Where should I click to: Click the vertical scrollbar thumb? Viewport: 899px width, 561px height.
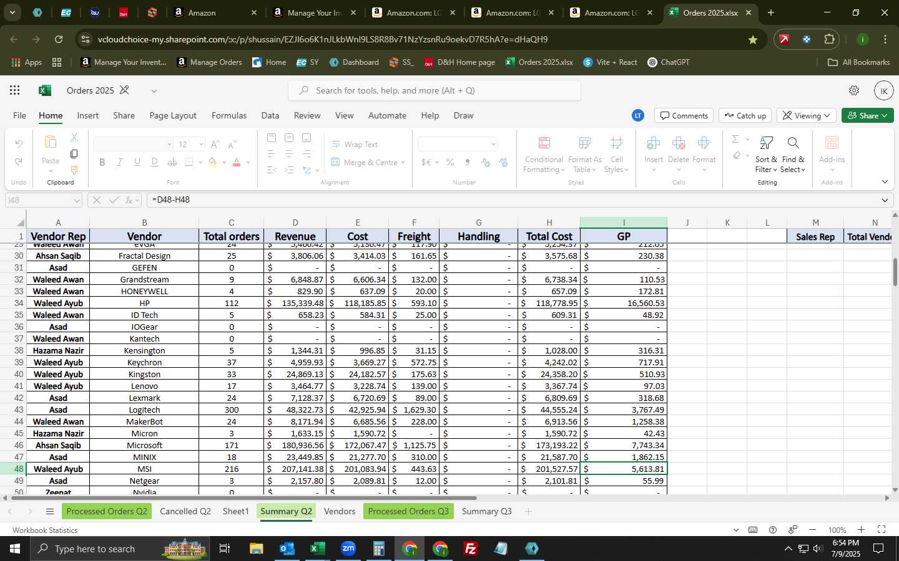coord(895,272)
